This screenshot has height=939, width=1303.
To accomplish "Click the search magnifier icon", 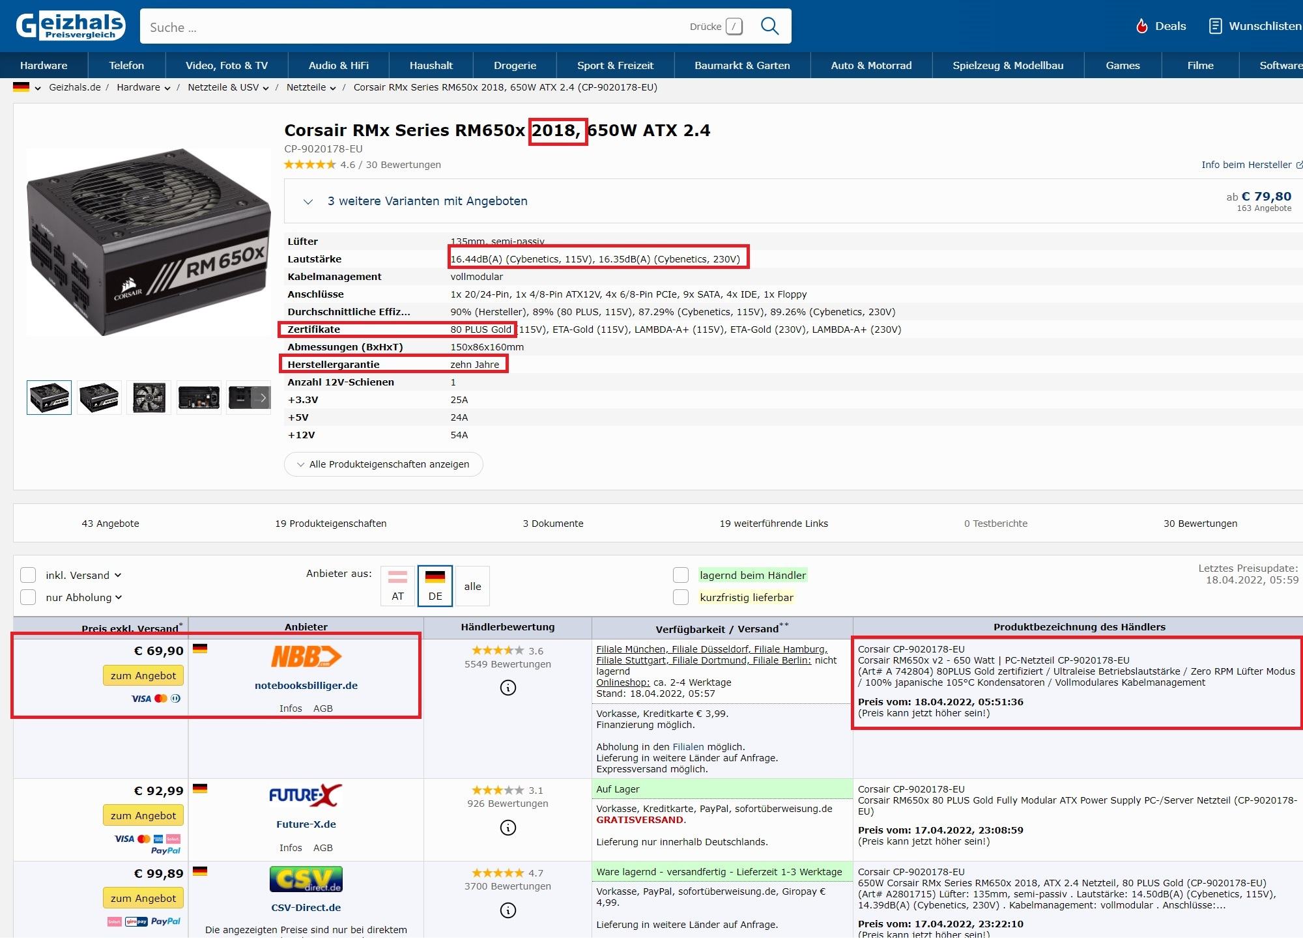I will tap(769, 26).
